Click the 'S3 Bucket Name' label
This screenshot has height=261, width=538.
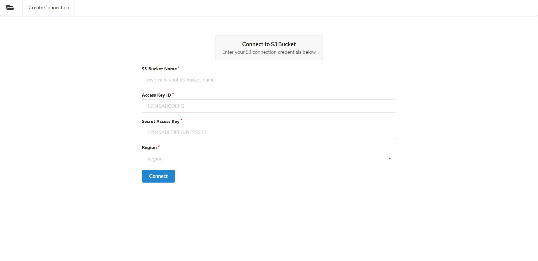(x=159, y=69)
